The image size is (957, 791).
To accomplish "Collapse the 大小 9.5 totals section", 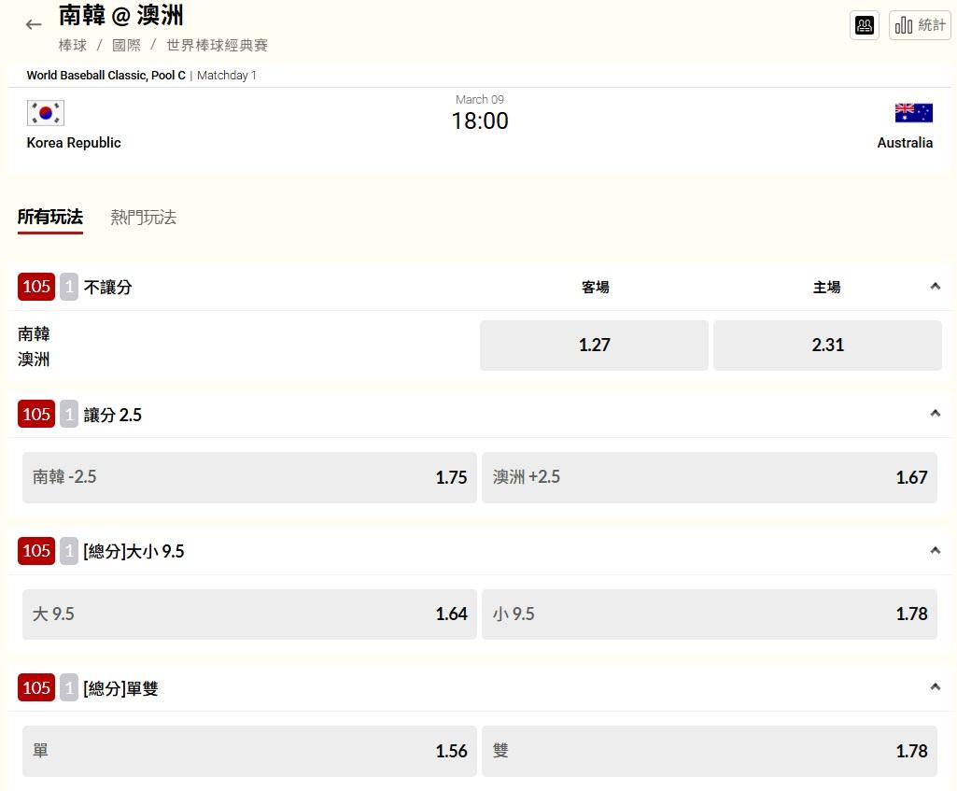I will click(935, 551).
